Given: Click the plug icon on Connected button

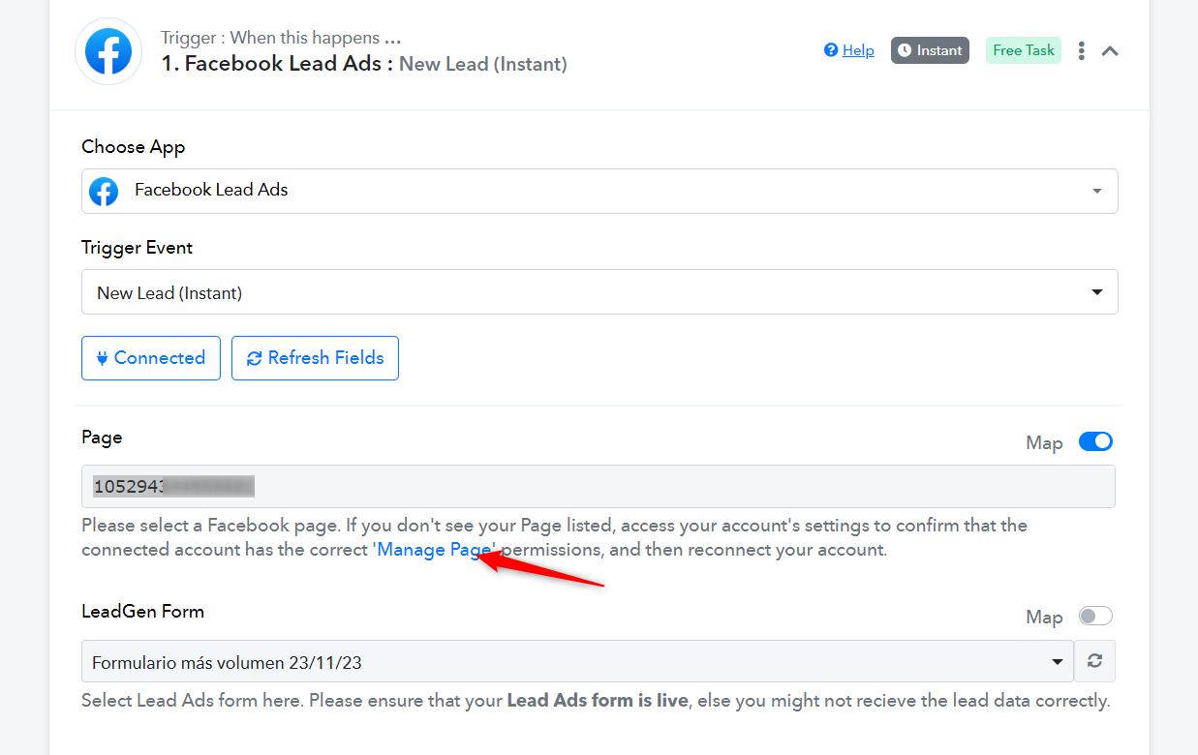Looking at the screenshot, I should coord(102,358).
